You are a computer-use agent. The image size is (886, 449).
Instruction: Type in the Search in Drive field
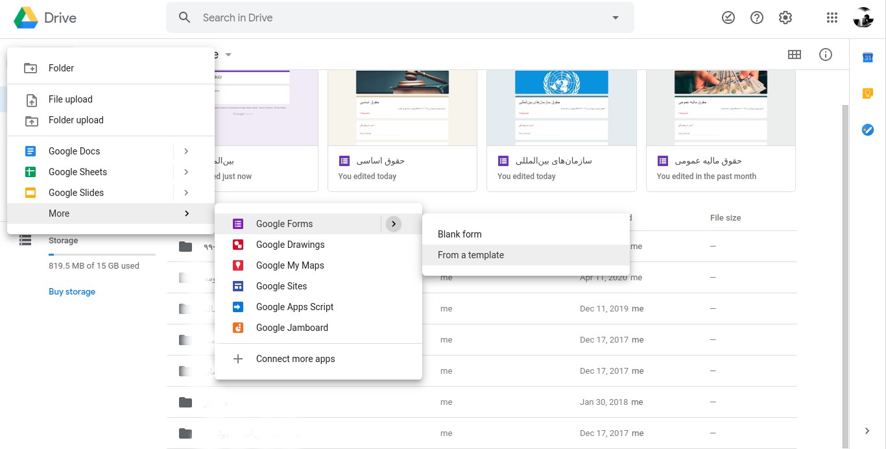400,18
